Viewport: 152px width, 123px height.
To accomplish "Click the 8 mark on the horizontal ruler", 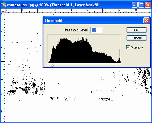I will click(x=136, y=10).
